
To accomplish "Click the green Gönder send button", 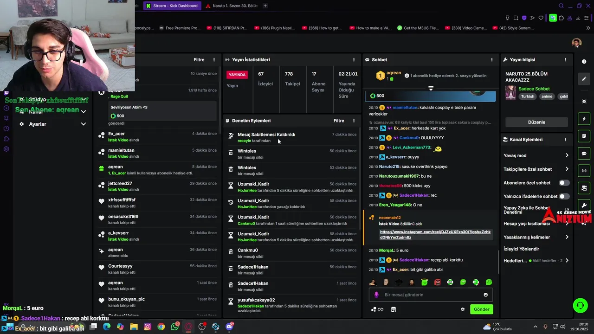I will pos(481,309).
